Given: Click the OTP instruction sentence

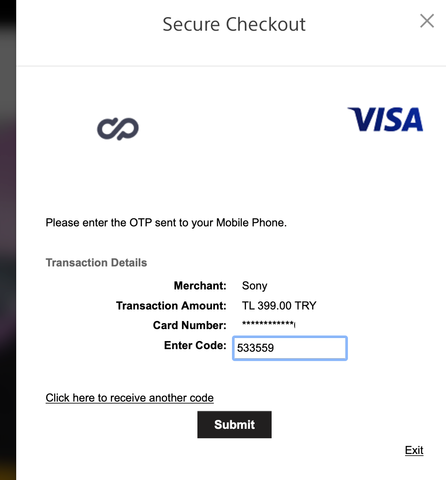Looking at the screenshot, I should tap(166, 223).
